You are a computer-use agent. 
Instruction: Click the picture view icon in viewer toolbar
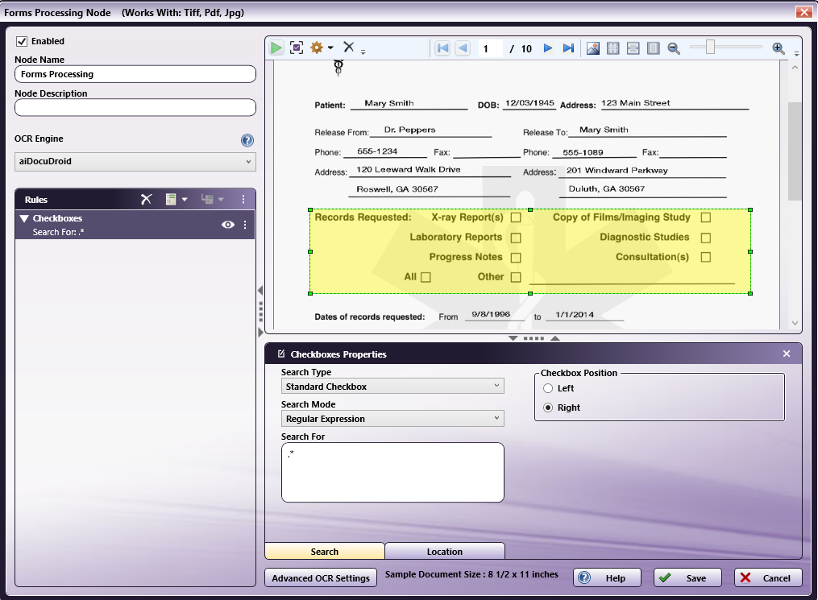tap(593, 48)
